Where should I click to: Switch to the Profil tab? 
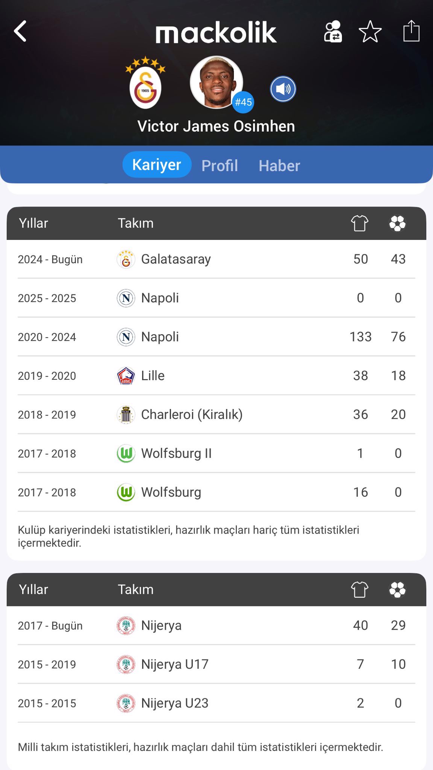coord(220,165)
